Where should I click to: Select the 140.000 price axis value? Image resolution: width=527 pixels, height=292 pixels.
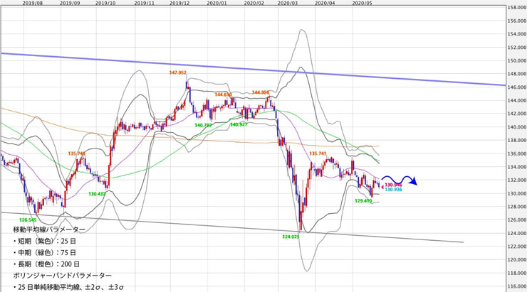pos(517,127)
